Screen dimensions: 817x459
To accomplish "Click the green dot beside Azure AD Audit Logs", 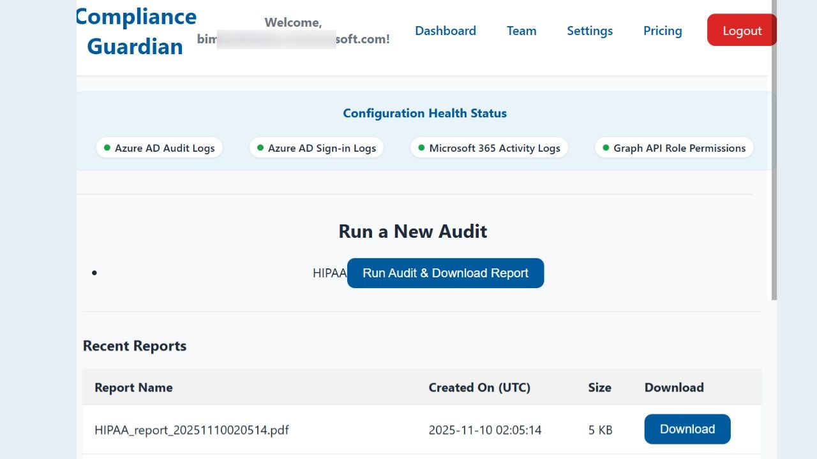I will [x=107, y=148].
